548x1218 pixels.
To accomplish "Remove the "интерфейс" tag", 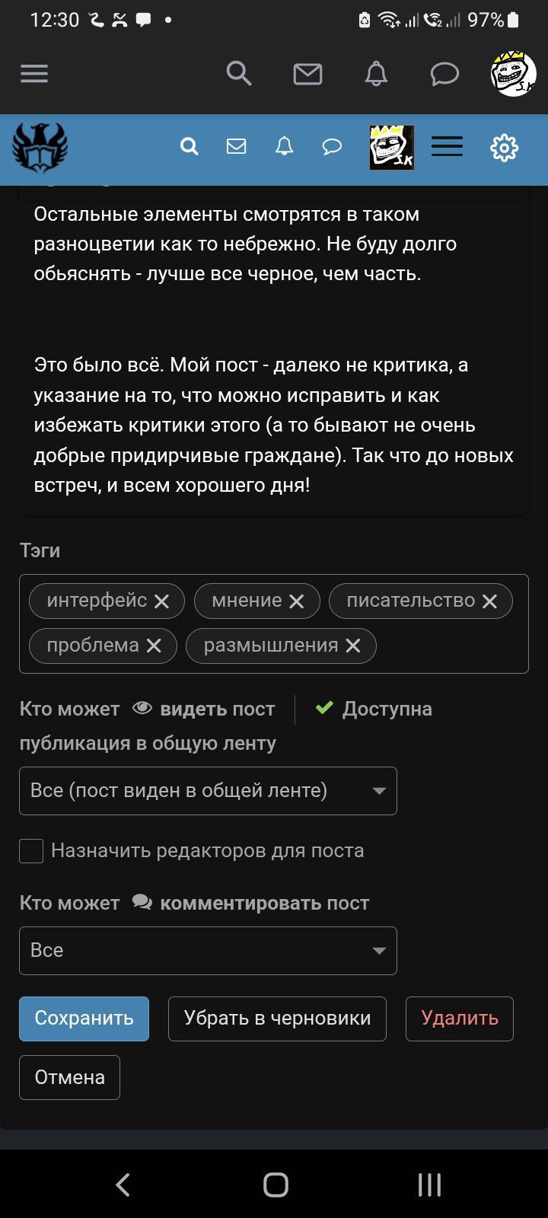I will point(161,601).
